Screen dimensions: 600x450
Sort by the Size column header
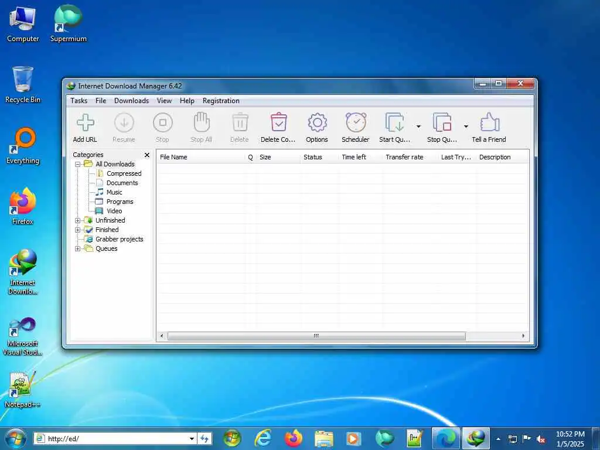(x=278, y=157)
